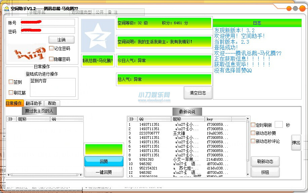Enable the 签到 checkbox
The image size is (308, 193).
click(x=11, y=82)
